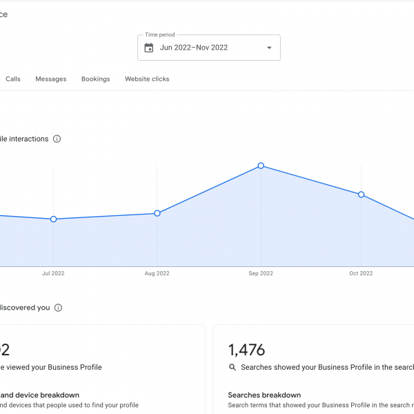Switch to the Calls tab
Viewport: 414px width, 414px height.
13,79
